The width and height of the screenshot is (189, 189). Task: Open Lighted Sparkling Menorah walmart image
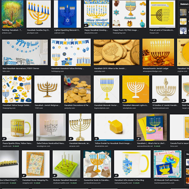[x=67, y=14]
